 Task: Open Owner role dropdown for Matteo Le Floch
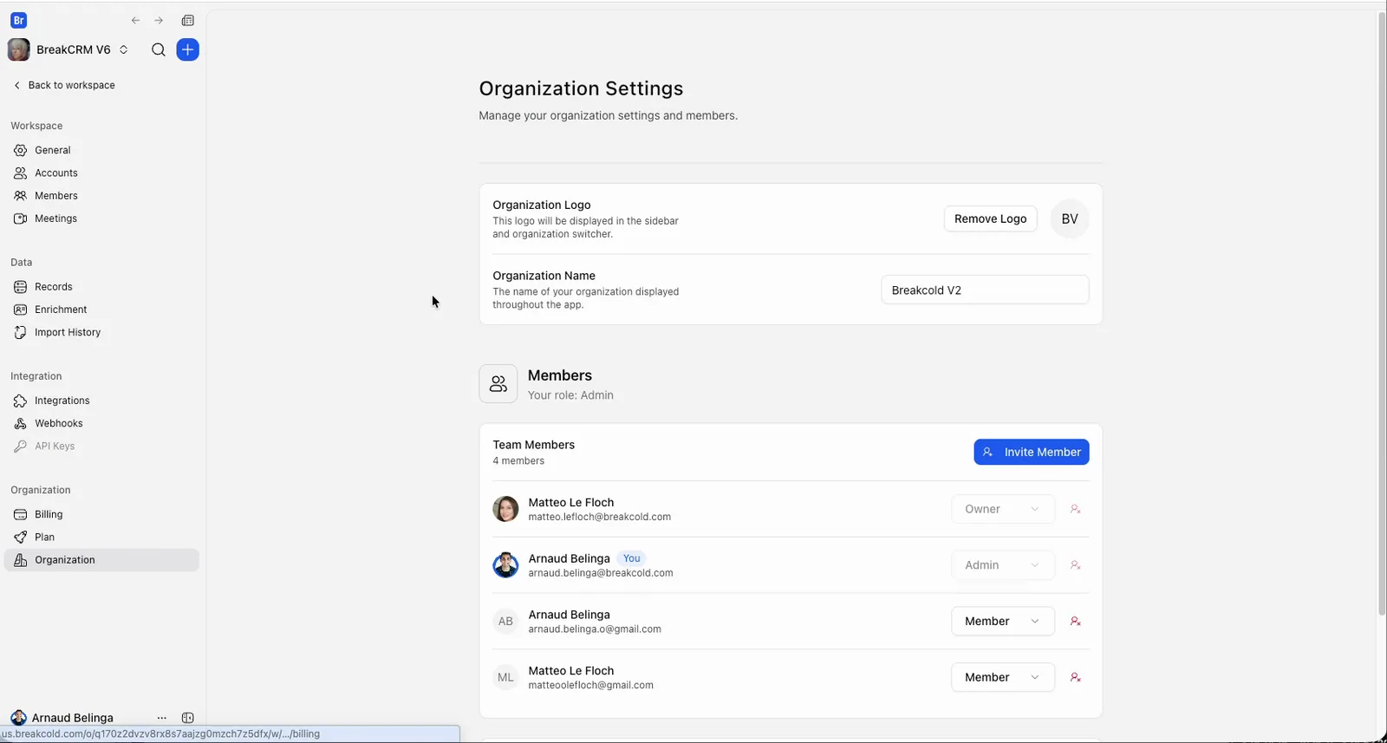coord(1003,509)
